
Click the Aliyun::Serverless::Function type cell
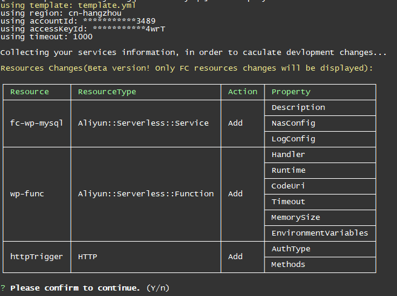point(146,194)
